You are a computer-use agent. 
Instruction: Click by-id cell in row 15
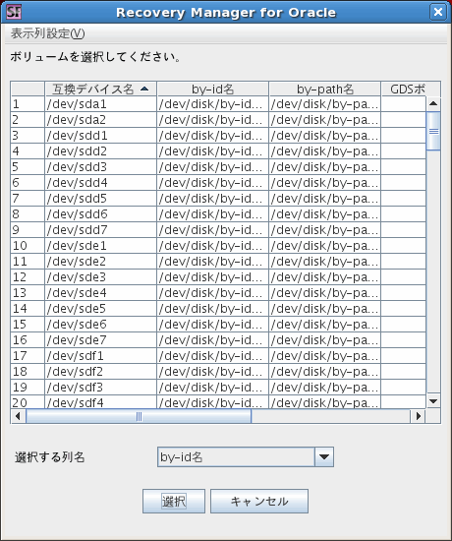coord(212,325)
